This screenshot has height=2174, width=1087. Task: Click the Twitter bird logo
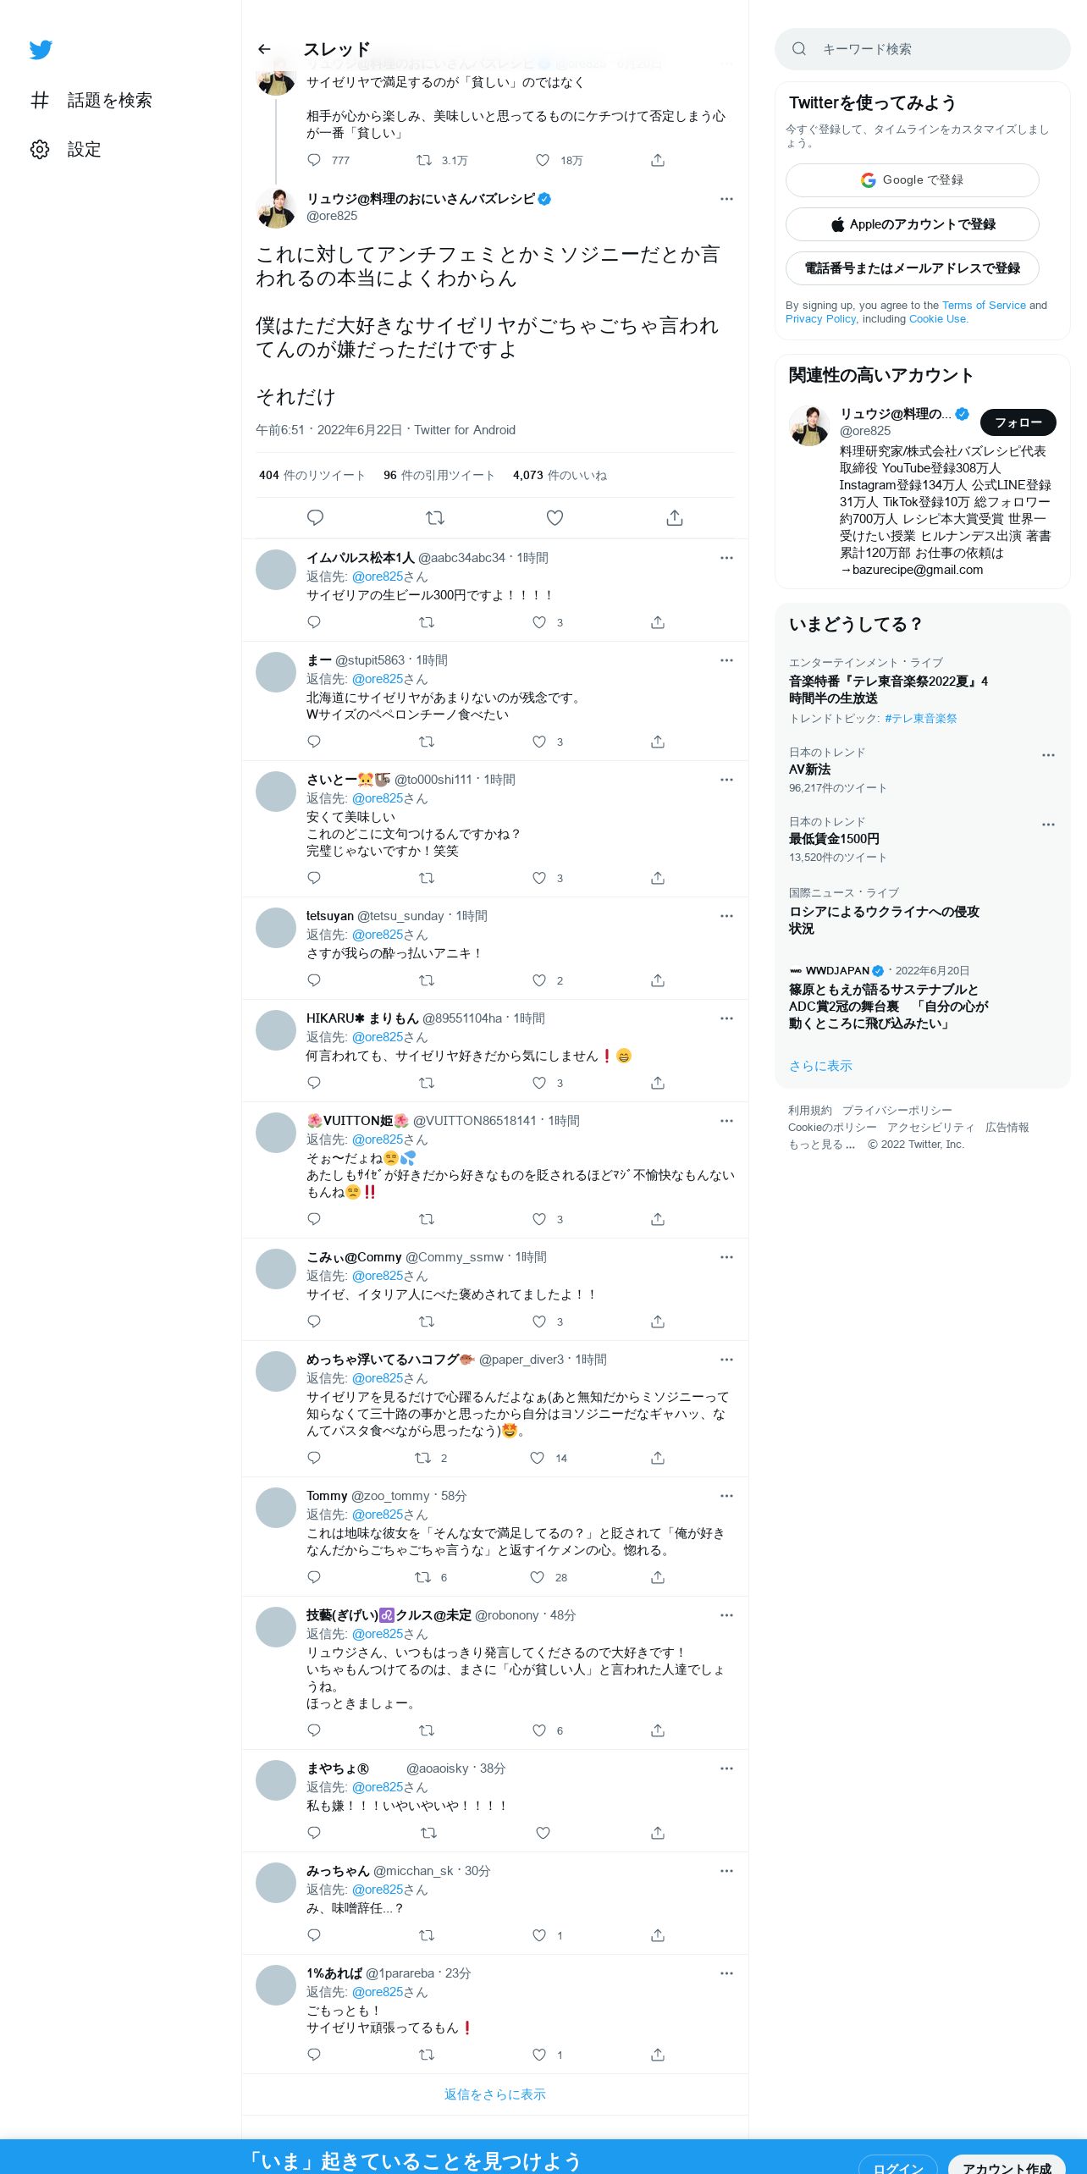41,50
